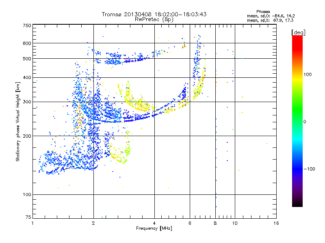Click the colorbar tick label '0'
Viewport: 325px width, 243px height.
pyautogui.click(x=305, y=122)
